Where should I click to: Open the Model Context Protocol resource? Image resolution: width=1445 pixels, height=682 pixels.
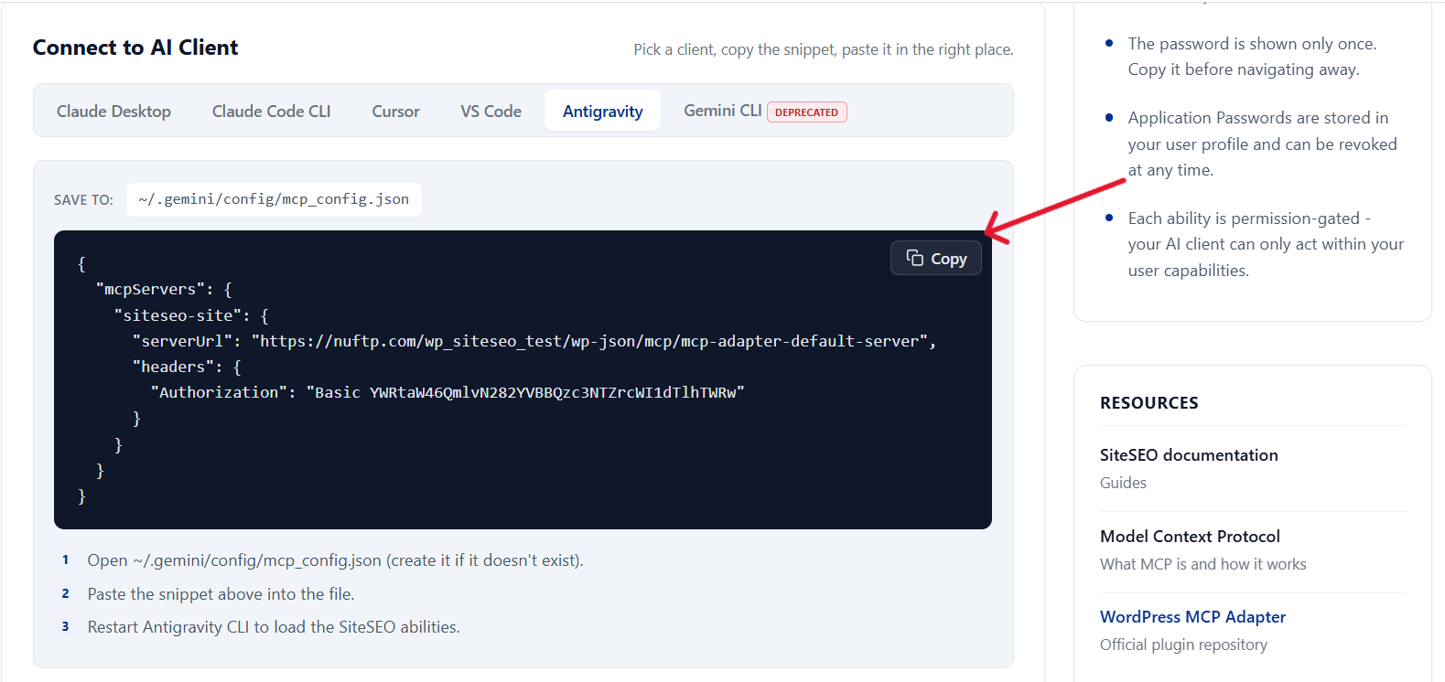point(1190,537)
